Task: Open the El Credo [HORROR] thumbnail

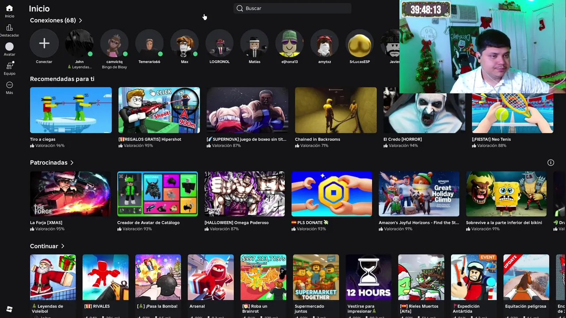Action: pos(424,113)
